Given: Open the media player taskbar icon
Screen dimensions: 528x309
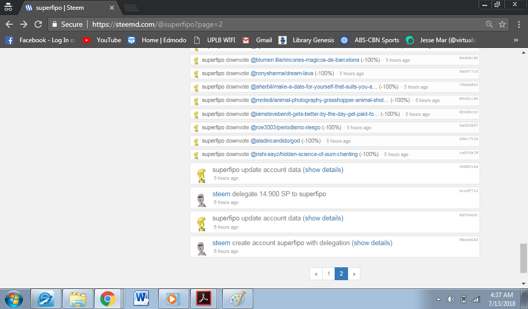Looking at the screenshot, I should pos(173,299).
